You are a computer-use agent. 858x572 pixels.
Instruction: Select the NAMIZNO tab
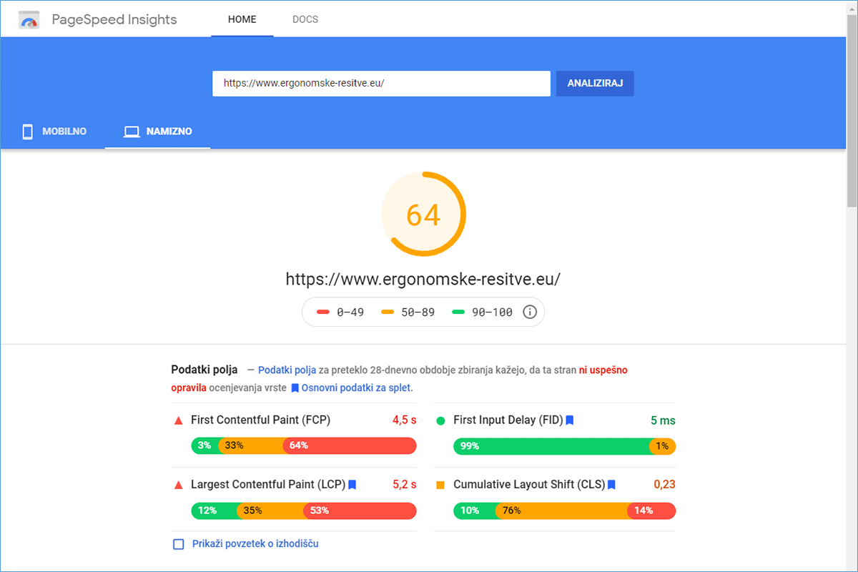click(157, 132)
